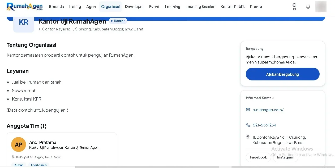Click the Rumah tag on Andi's card
Screen dimensions: 335x168
(x=19, y=165)
